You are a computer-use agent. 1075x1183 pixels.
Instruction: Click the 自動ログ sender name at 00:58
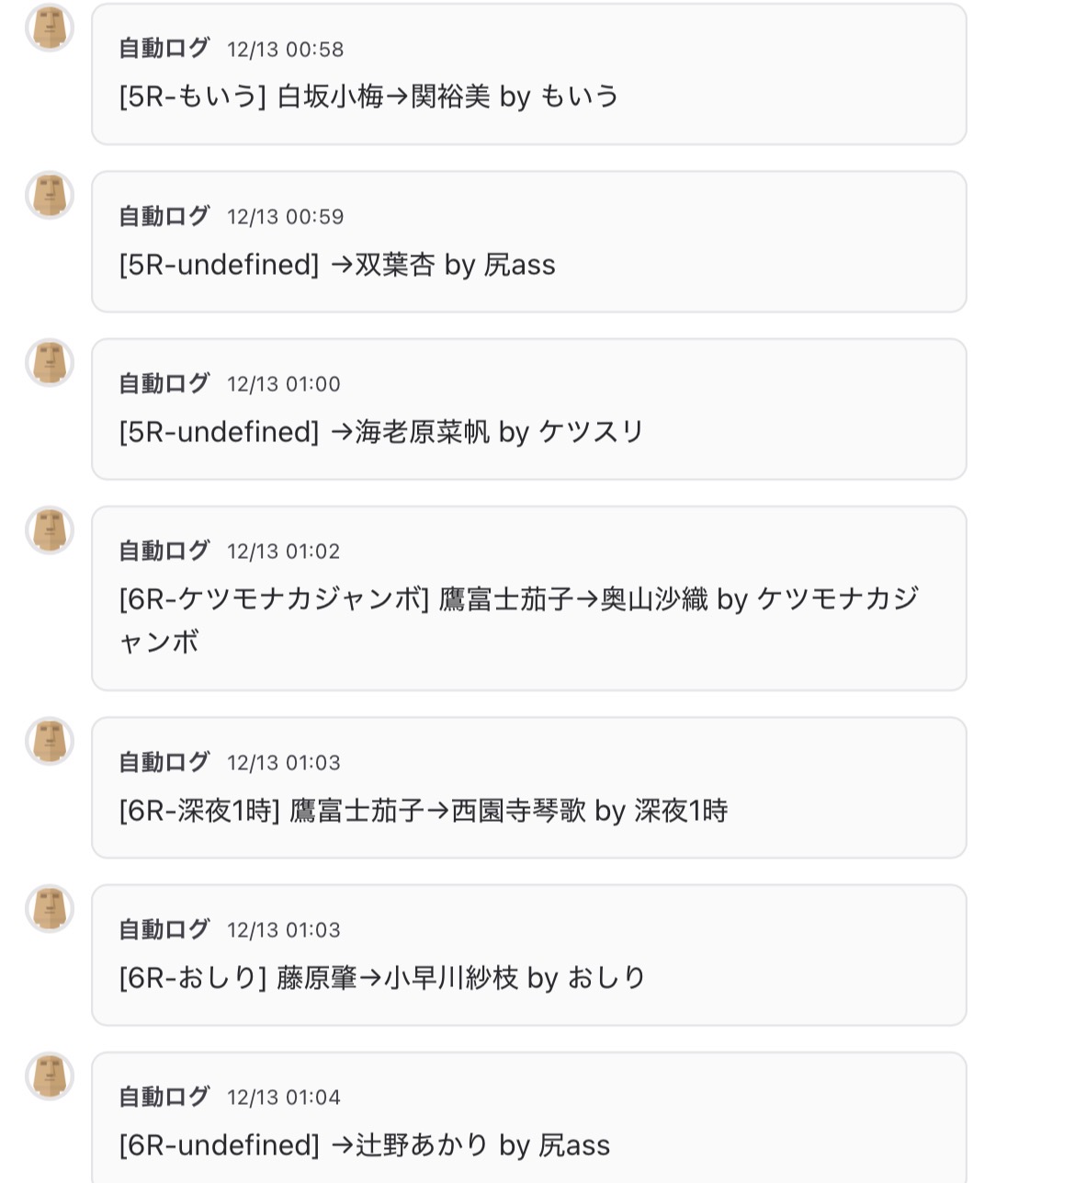[x=164, y=48]
